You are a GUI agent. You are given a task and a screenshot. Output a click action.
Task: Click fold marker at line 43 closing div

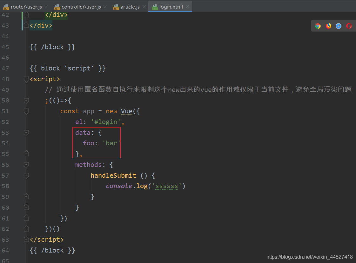click(x=26, y=25)
